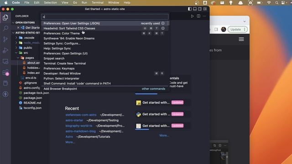This screenshot has height=164, width=292.
Task: Run Headwind: Sort Tailwind CSS Classes
Action: [x=105, y=28]
